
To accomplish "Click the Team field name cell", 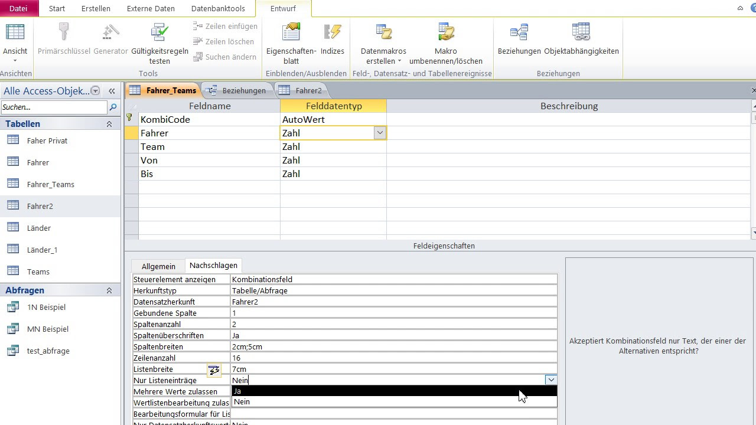I will tap(209, 146).
